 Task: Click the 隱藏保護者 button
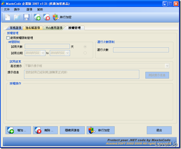[x=72, y=130]
